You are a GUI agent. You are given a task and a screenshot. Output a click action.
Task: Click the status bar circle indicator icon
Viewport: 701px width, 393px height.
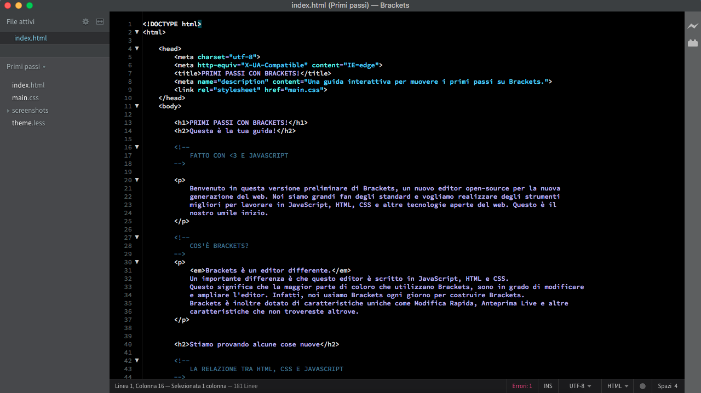click(642, 386)
